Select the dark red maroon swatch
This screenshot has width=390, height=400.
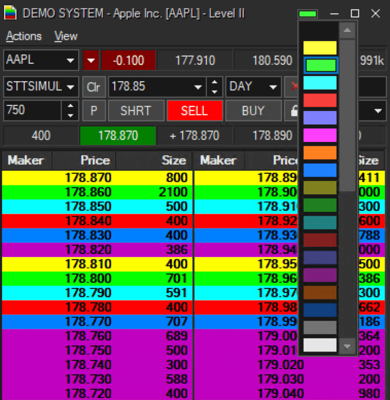320,240
